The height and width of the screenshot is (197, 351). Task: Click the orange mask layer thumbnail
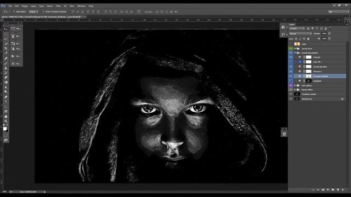coord(297,44)
